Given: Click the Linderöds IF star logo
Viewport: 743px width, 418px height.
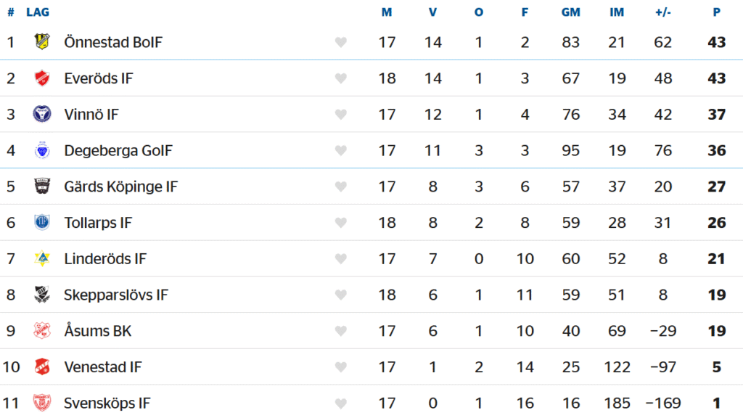Looking at the screenshot, I should coord(42,258).
